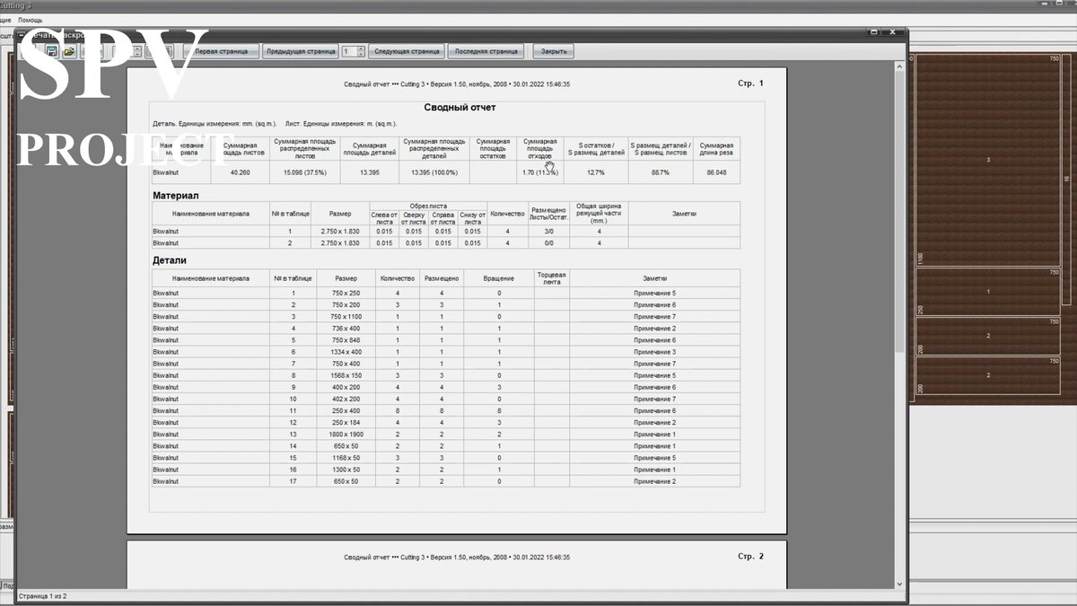The height and width of the screenshot is (606, 1077).
Task: Click the 0/0 placed sheets cell
Action: pyautogui.click(x=548, y=242)
